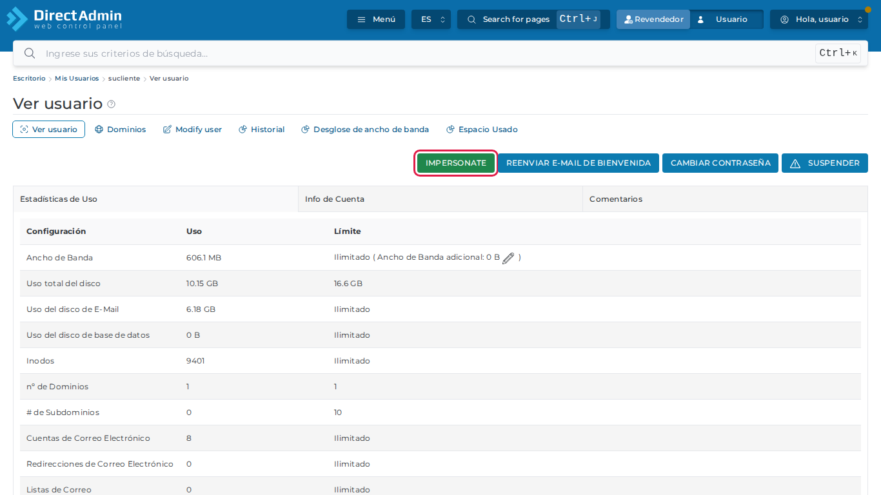Expand the Hola, usuario account dropdown
The image size is (881, 495).
(x=819, y=19)
